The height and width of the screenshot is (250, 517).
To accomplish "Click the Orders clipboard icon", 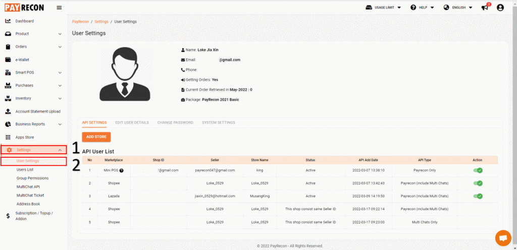I will (8, 47).
